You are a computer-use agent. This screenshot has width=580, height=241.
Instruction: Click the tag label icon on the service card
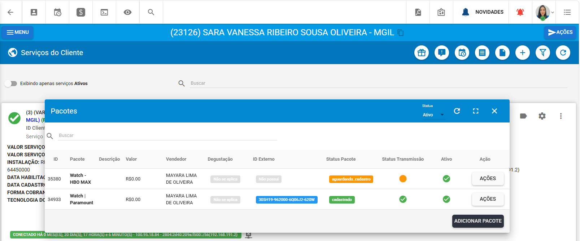point(523,116)
